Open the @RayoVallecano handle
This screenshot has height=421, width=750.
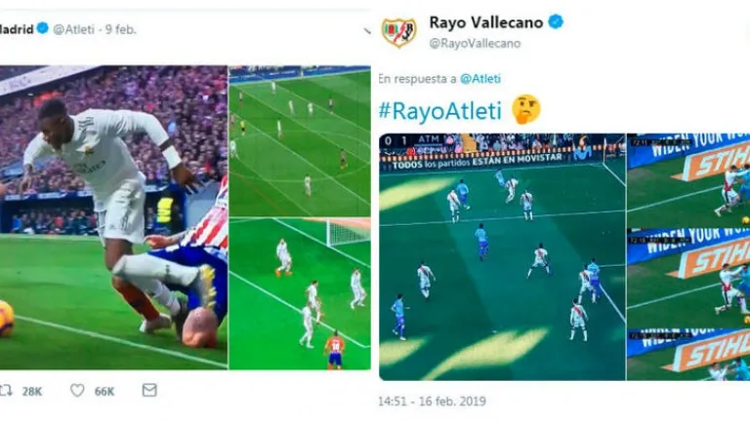tap(475, 44)
